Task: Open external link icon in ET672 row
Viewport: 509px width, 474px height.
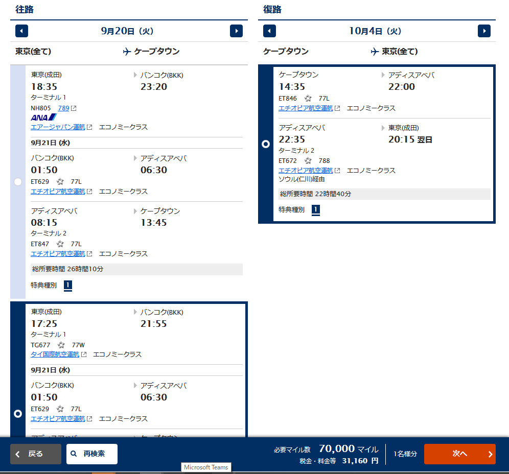Action: point(337,170)
